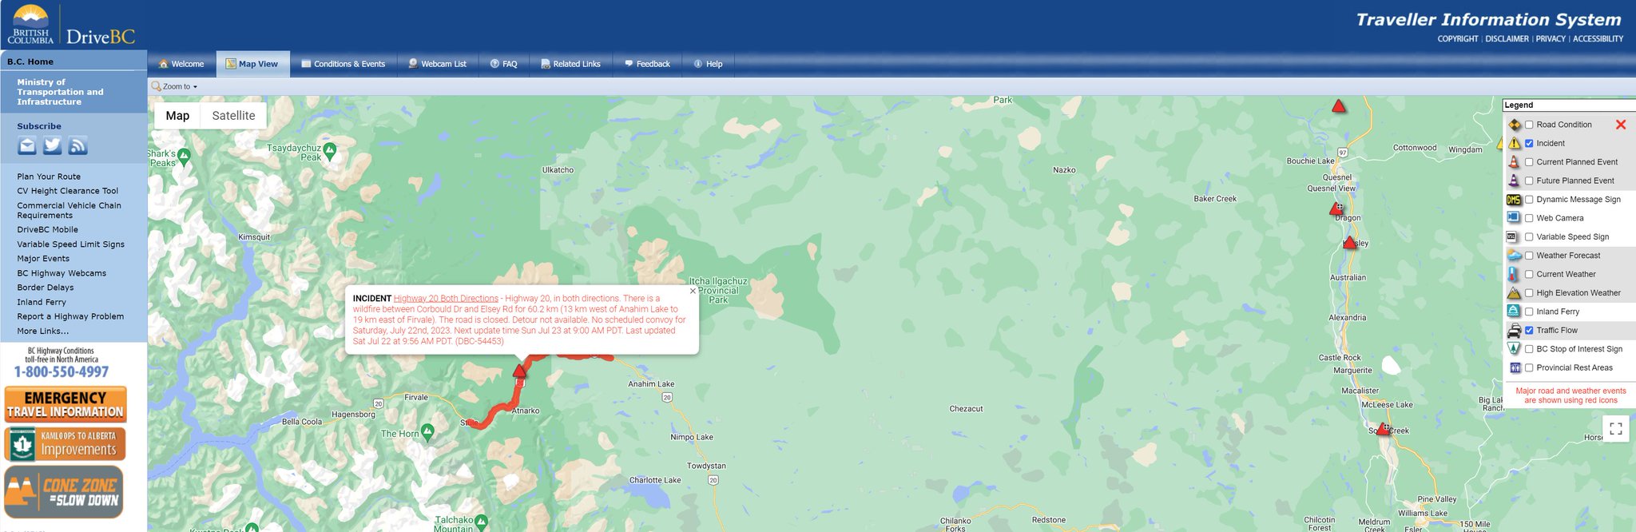Close the incident popup on the map
This screenshot has width=1636, height=532.
tap(693, 292)
